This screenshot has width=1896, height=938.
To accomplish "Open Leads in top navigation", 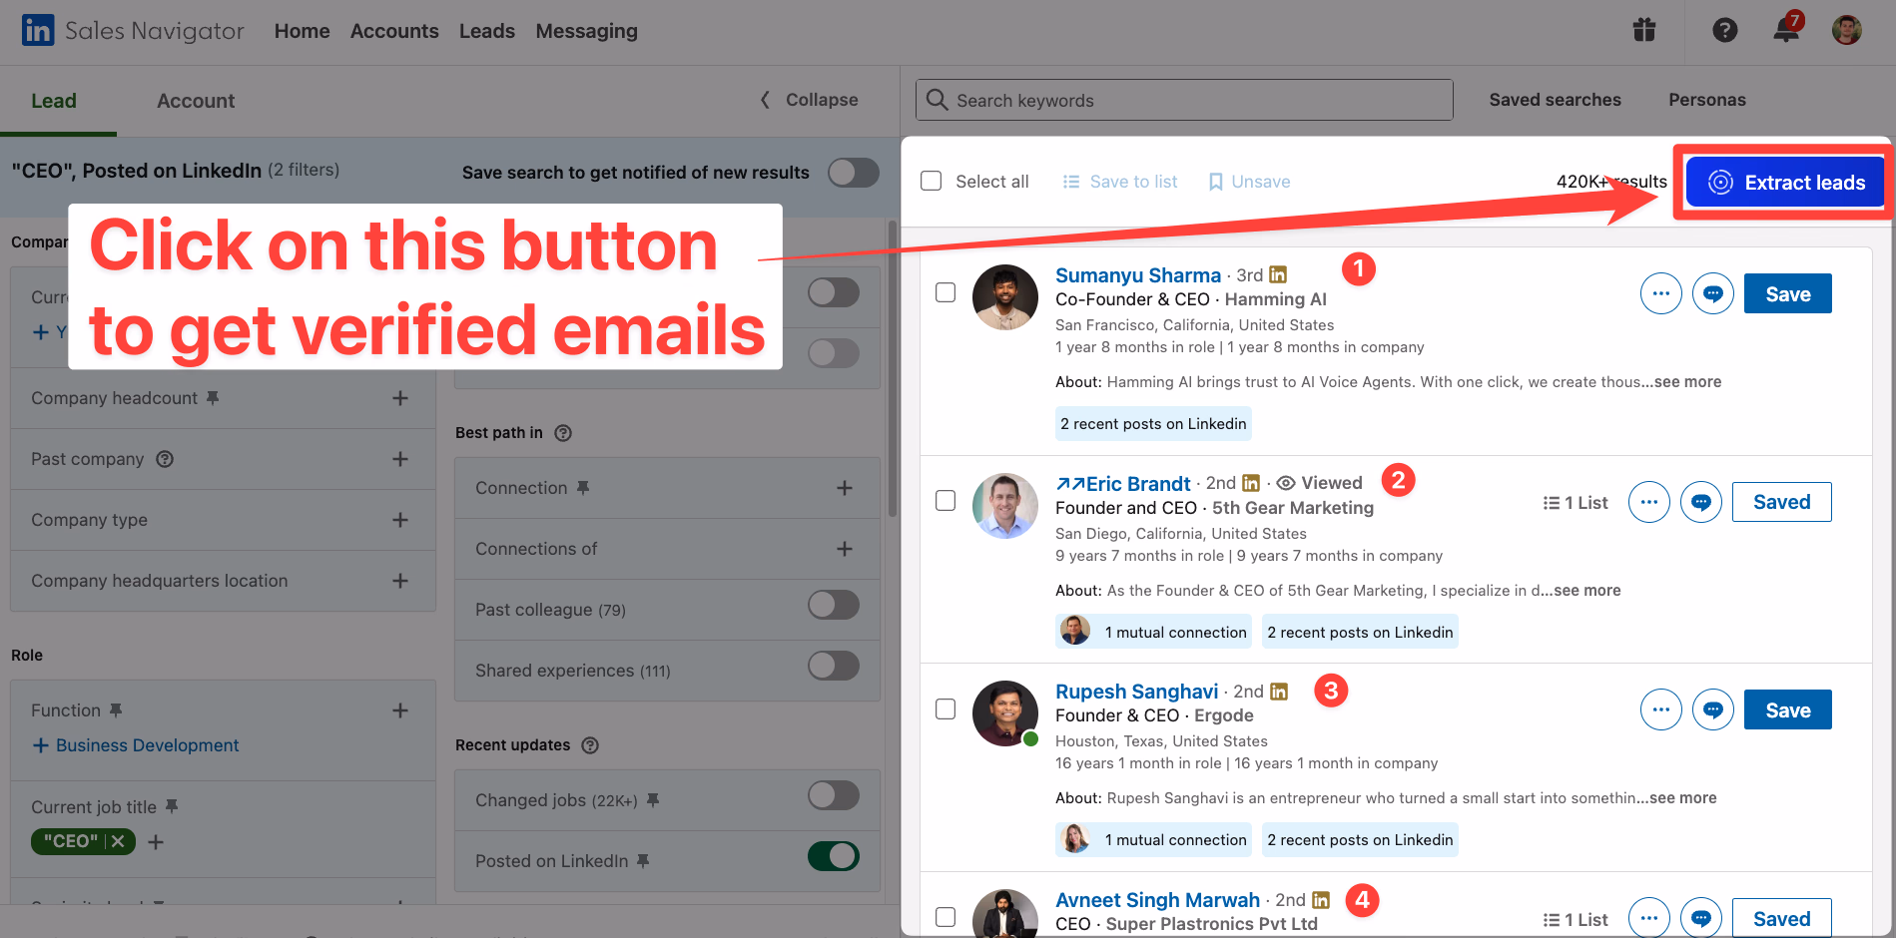I will tap(487, 31).
